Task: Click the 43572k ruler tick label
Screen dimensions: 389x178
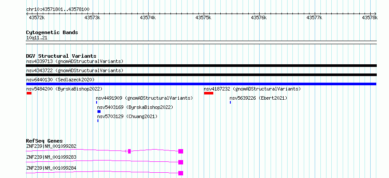Action: 37,17
